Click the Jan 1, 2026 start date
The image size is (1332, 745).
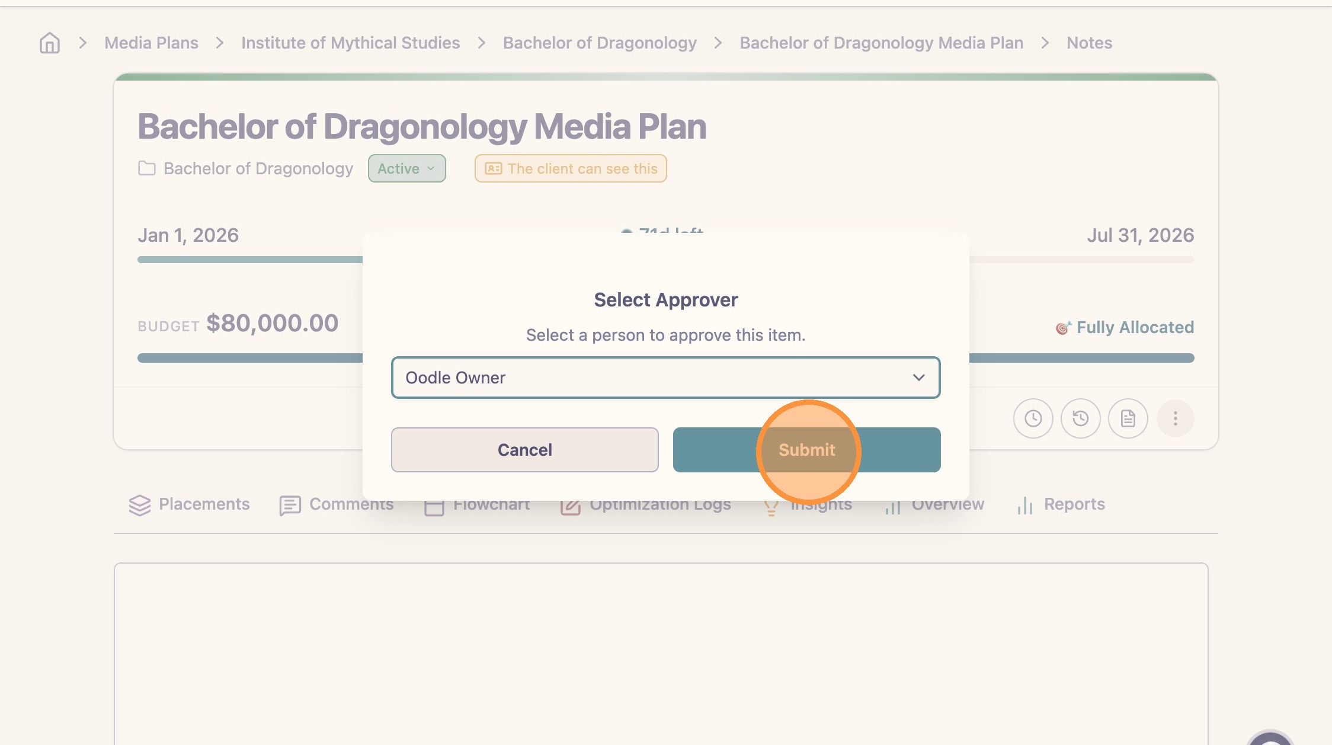(x=188, y=235)
